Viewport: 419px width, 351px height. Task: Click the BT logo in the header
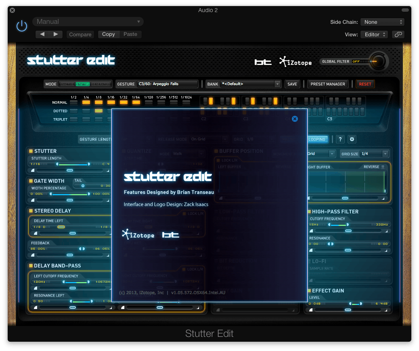pos(263,62)
